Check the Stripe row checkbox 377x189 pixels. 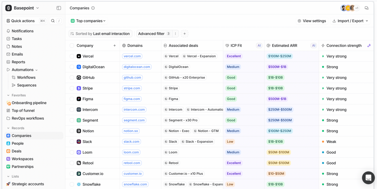point(72,88)
